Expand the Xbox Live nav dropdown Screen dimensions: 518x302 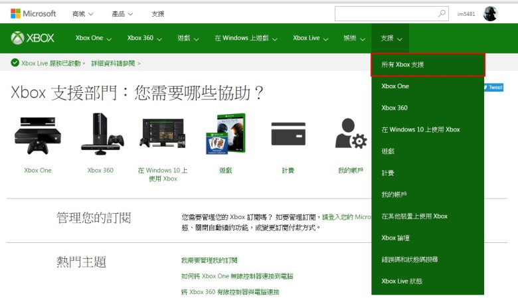[311, 38]
